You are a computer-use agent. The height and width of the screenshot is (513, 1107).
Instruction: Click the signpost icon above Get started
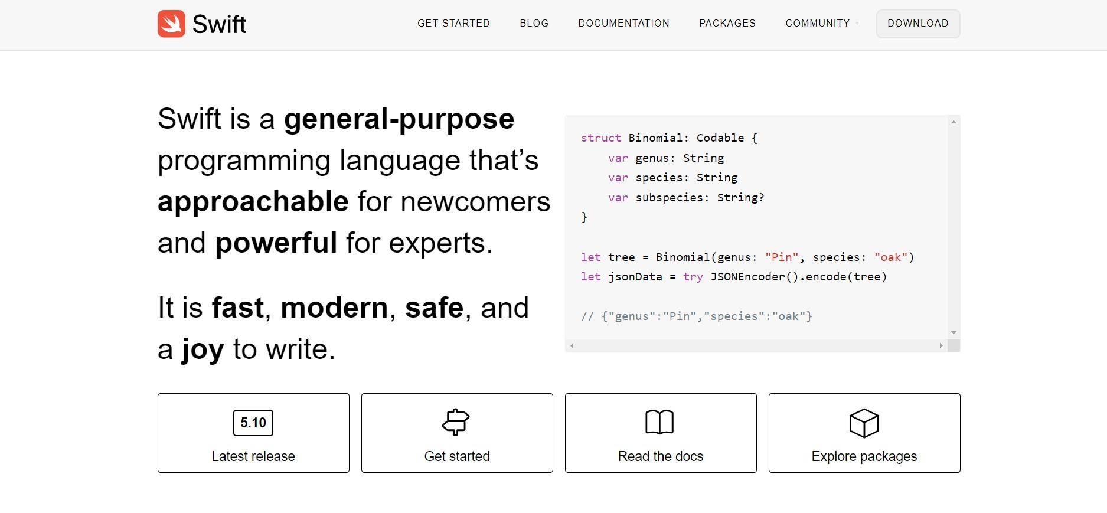pyautogui.click(x=456, y=422)
